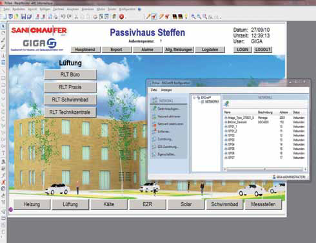This screenshot has height=243, width=316.
Task: Click Netzwerk deaktivieren in BACnet sidebar
Action: (x=168, y=124)
